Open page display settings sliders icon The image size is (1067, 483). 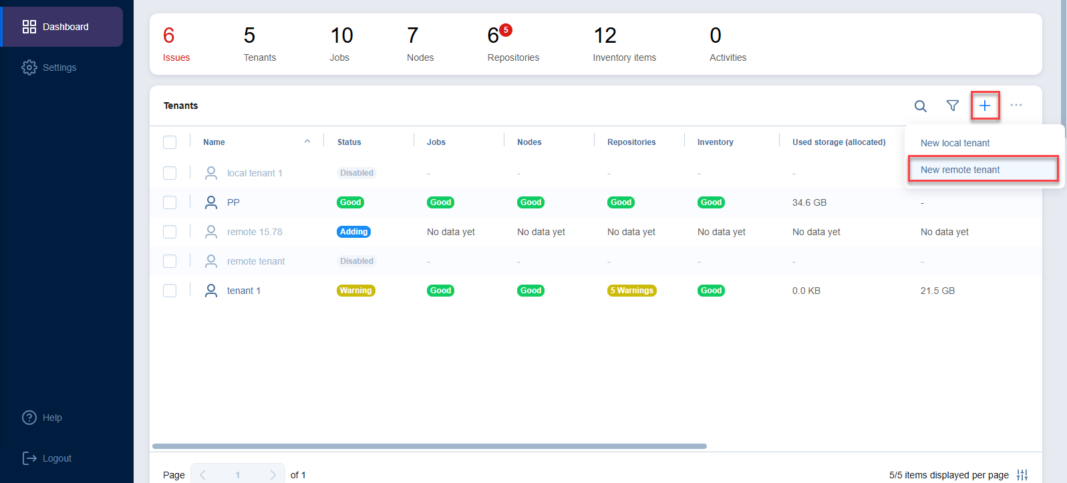coord(1022,475)
